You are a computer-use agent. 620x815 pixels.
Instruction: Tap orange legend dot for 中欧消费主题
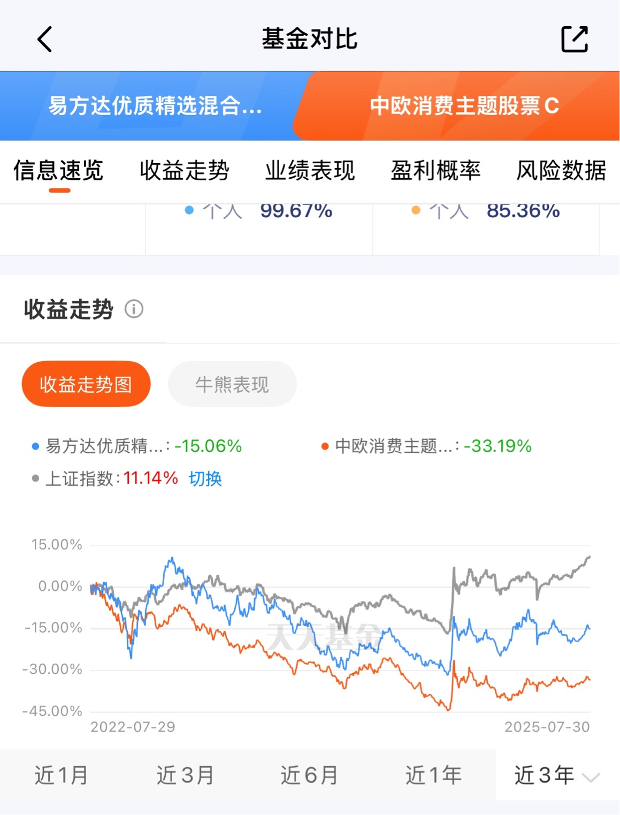[x=325, y=446]
